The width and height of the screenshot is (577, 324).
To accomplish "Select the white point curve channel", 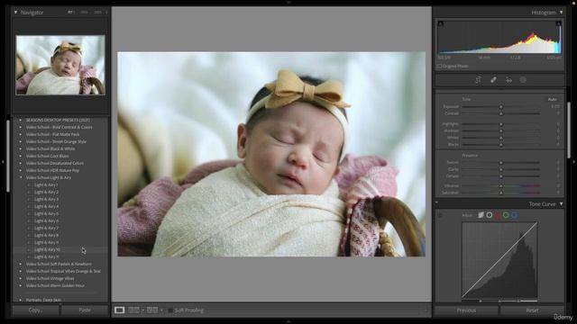I will coord(489,215).
